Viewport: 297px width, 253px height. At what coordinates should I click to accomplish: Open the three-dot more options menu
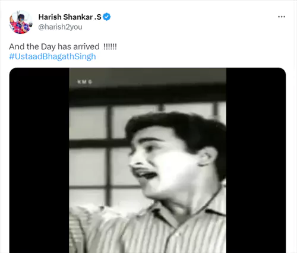282,17
